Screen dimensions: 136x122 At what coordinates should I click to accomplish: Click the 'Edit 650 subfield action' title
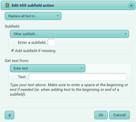33,5
